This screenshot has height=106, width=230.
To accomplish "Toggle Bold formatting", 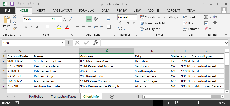I will pos(26,27).
